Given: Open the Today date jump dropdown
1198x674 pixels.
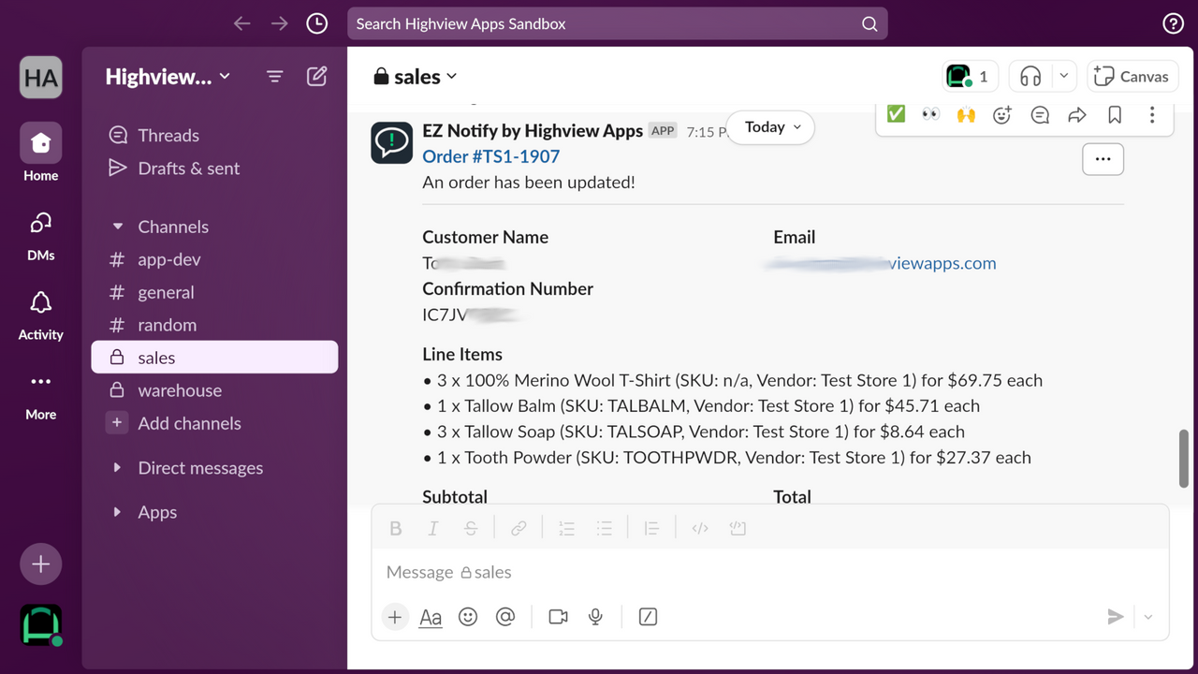Looking at the screenshot, I should pyautogui.click(x=772, y=127).
